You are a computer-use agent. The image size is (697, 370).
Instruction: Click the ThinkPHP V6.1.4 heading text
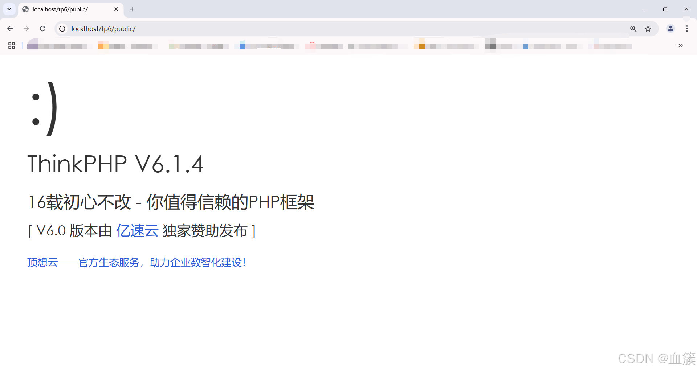pyautogui.click(x=115, y=164)
